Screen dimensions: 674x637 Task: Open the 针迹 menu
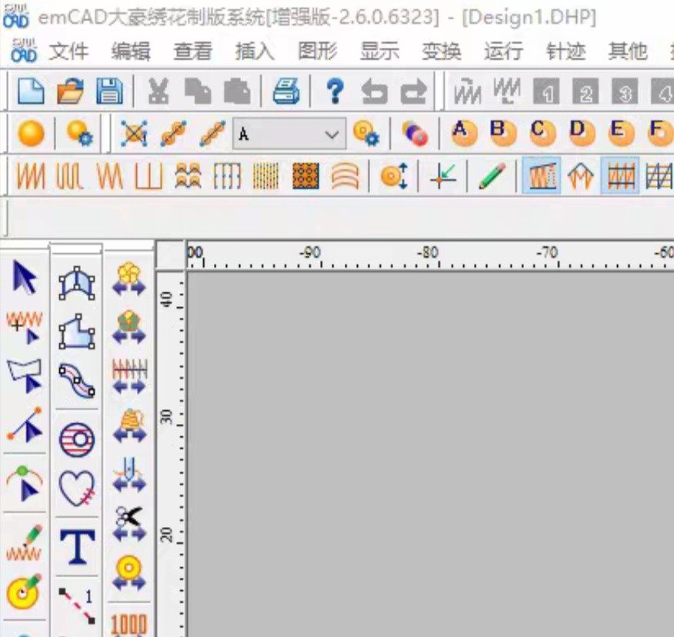566,52
